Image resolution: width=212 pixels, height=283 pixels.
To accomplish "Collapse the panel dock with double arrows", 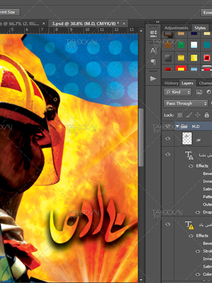I will [x=157, y=22].
